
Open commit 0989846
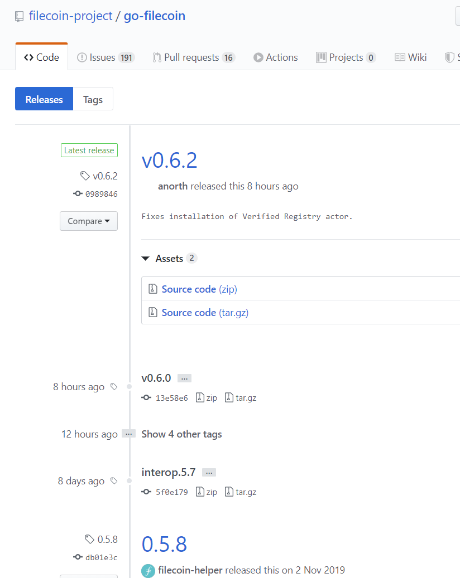[102, 194]
